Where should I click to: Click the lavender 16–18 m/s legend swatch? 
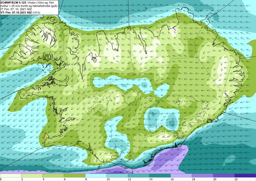click(181, 176)
